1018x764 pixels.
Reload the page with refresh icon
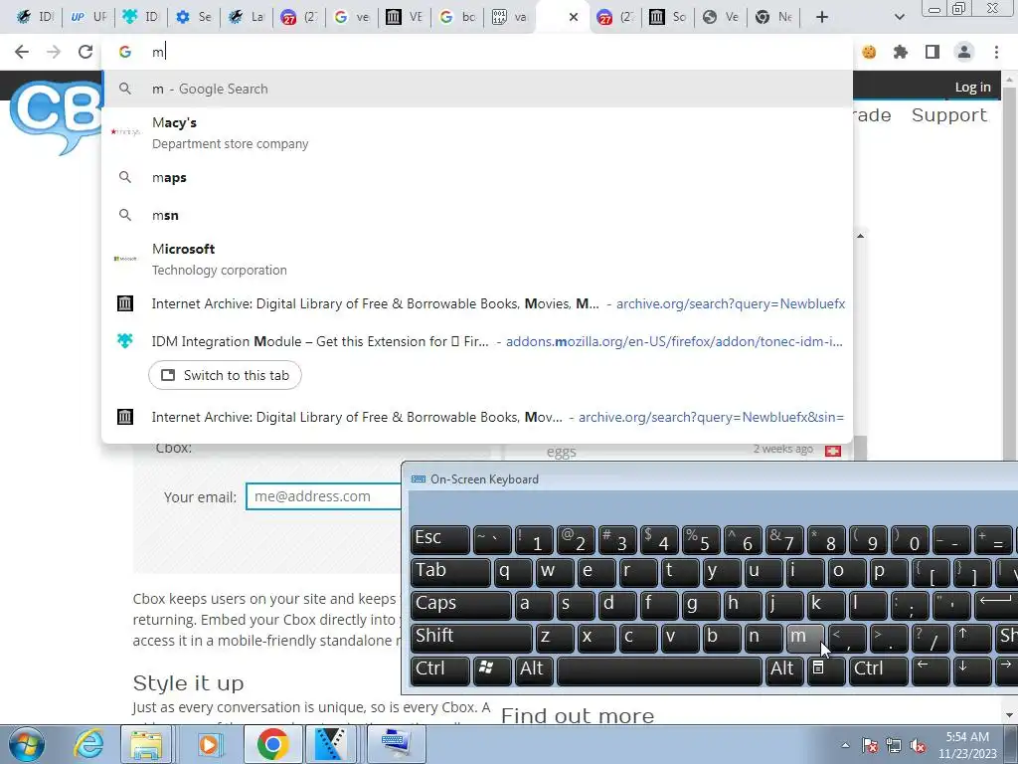click(85, 52)
